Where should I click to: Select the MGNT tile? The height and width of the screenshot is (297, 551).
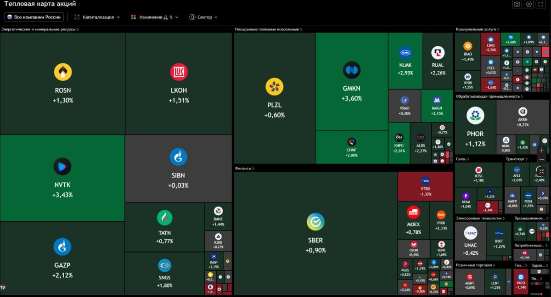click(470, 281)
